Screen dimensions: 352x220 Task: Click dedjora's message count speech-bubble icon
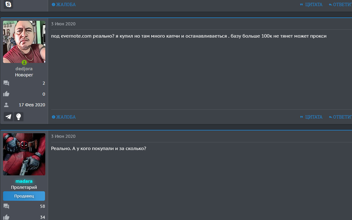6,83
